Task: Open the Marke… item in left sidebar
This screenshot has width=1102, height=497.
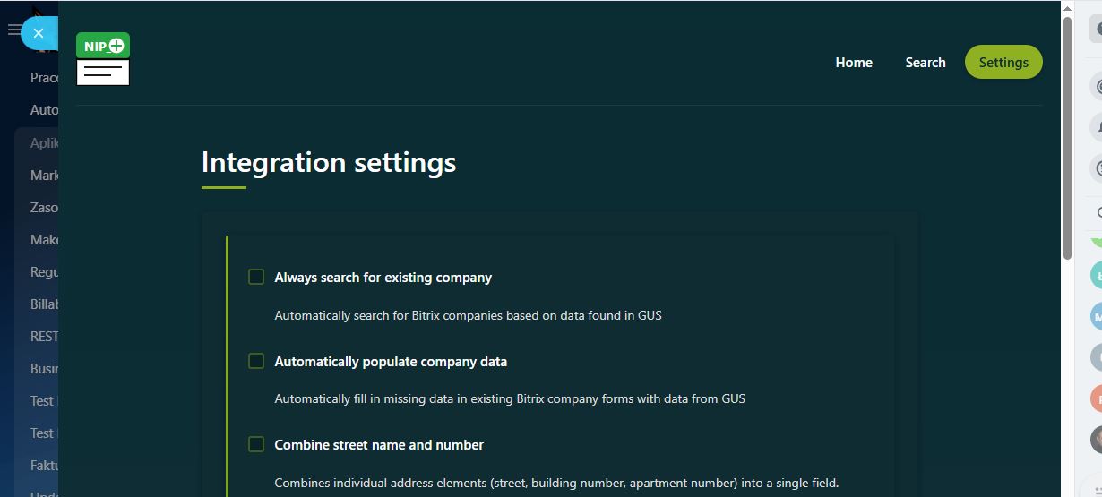Action: tap(44, 176)
